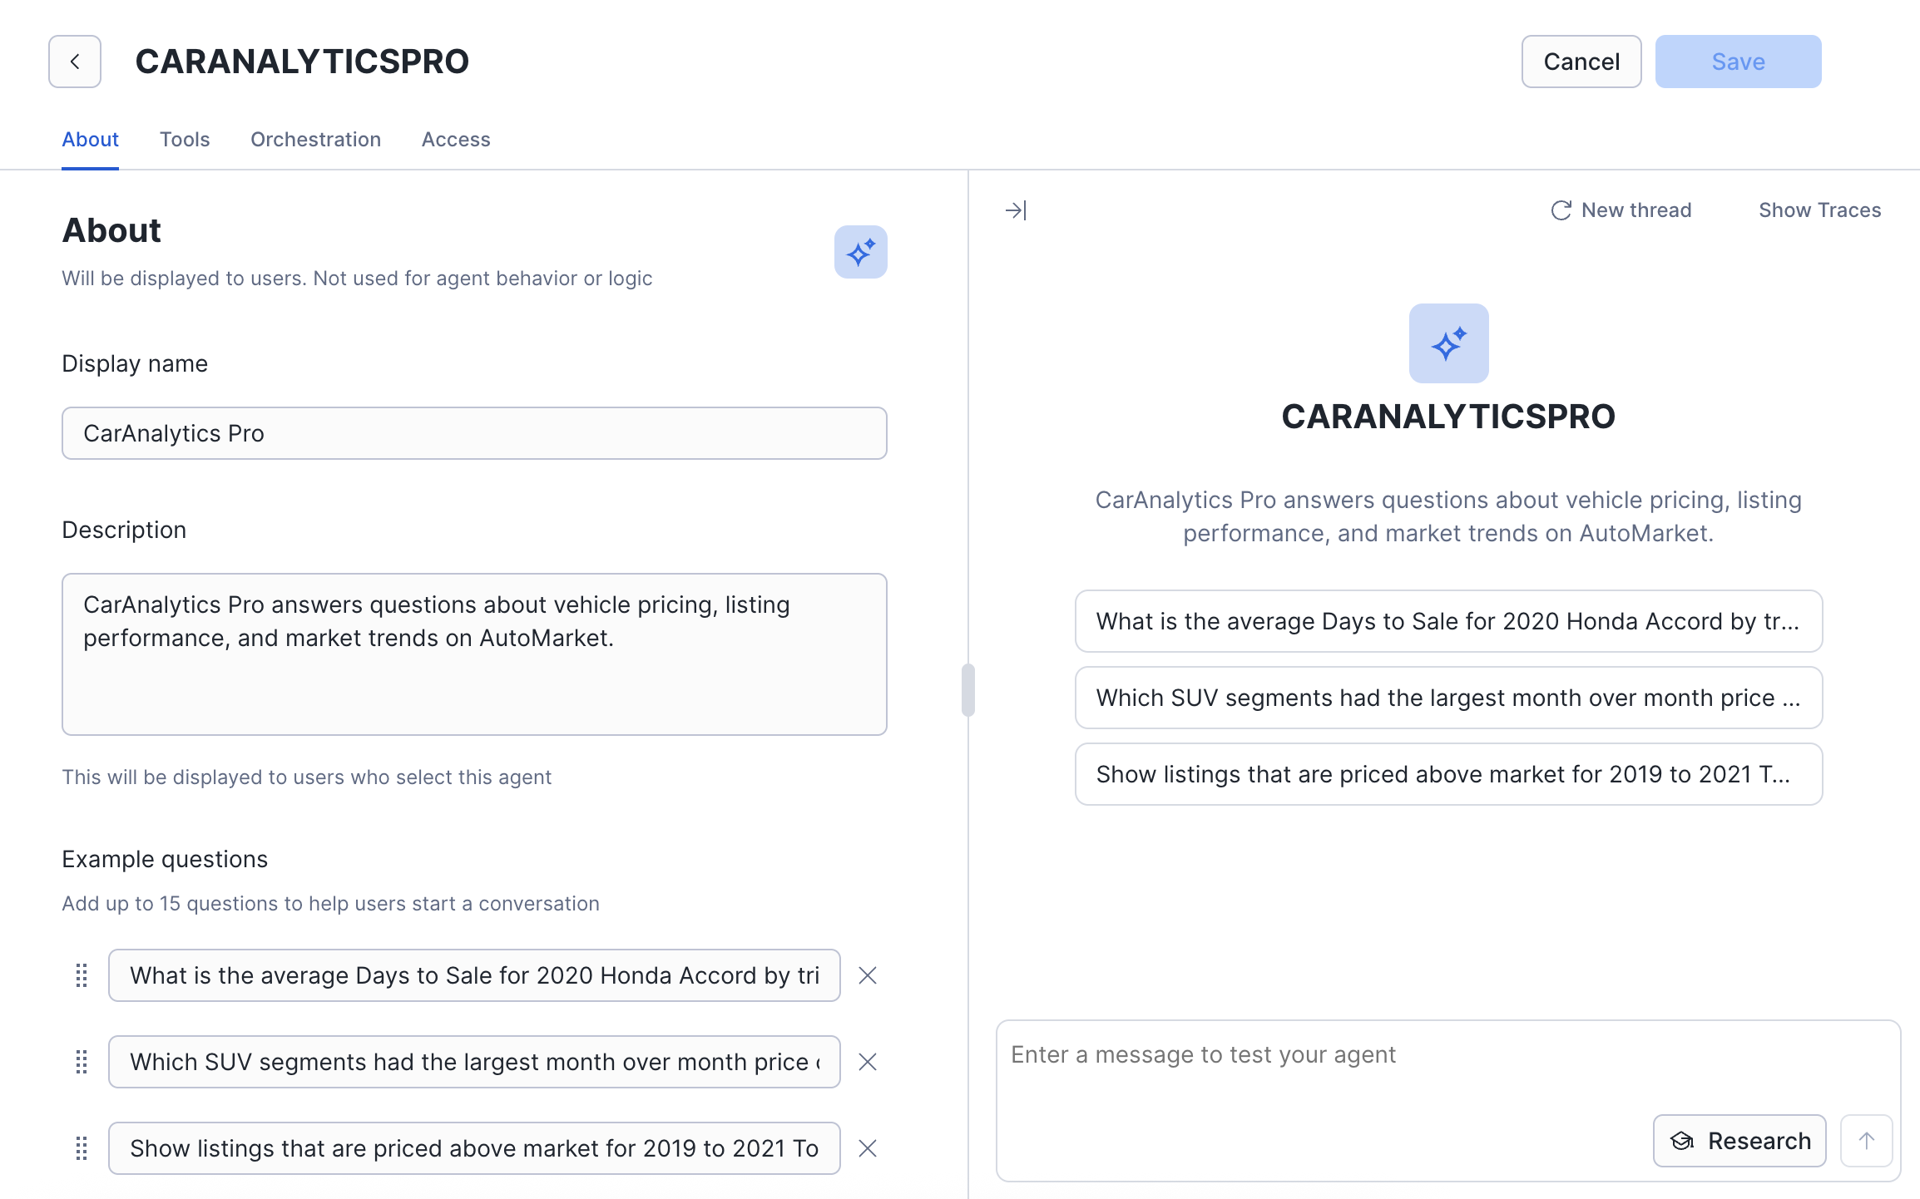
Task: Click the sparkle avatar icon in About
Action: point(860,252)
